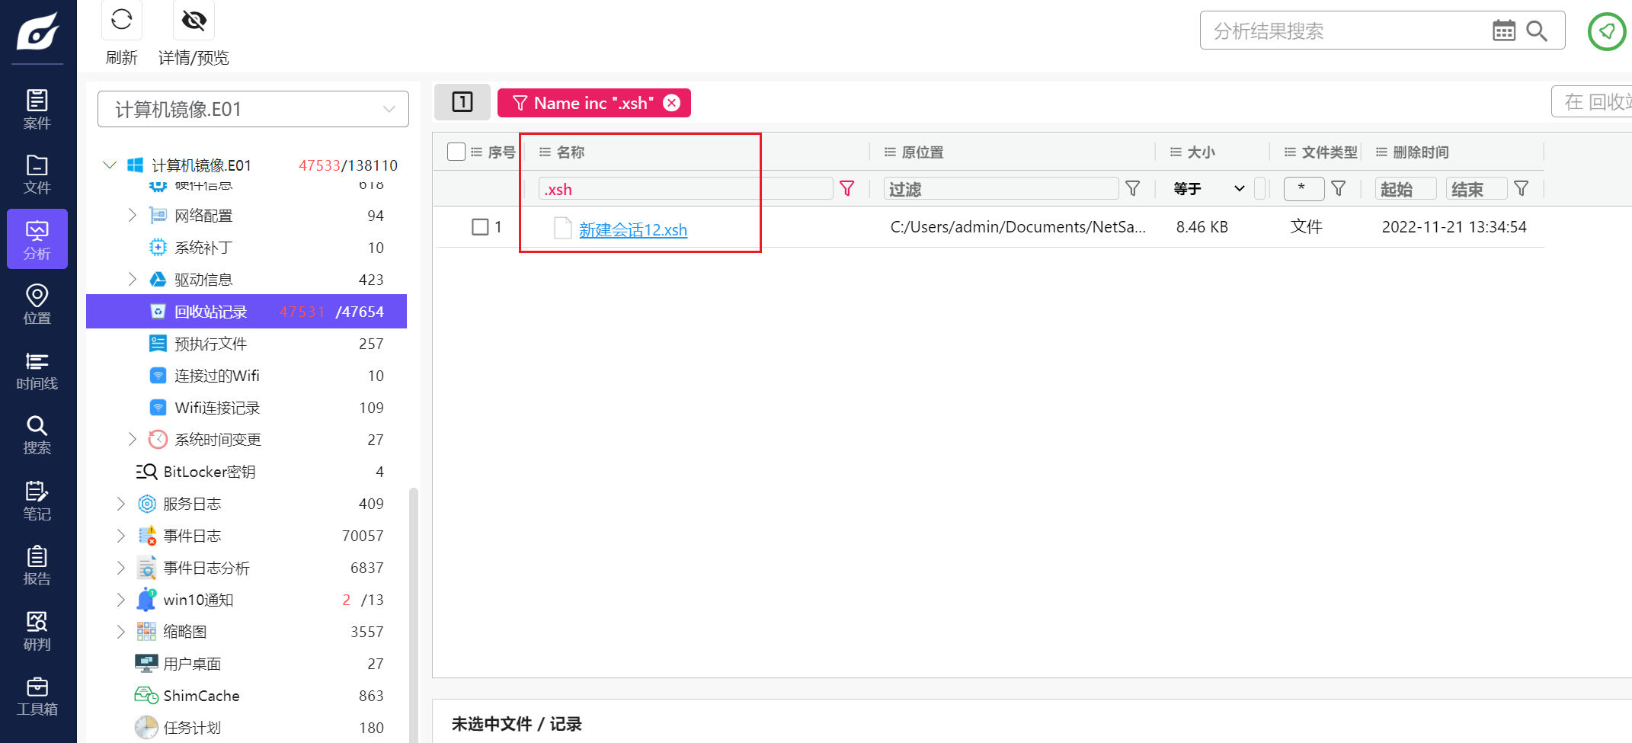Viewport: 1632px width, 743px height.
Task: Remove the Name inc ".xsh" filter tag
Action: click(671, 103)
